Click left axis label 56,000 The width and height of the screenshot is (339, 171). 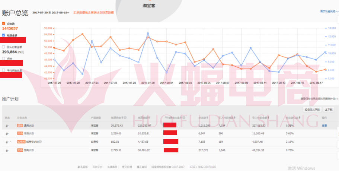click(x=48, y=28)
